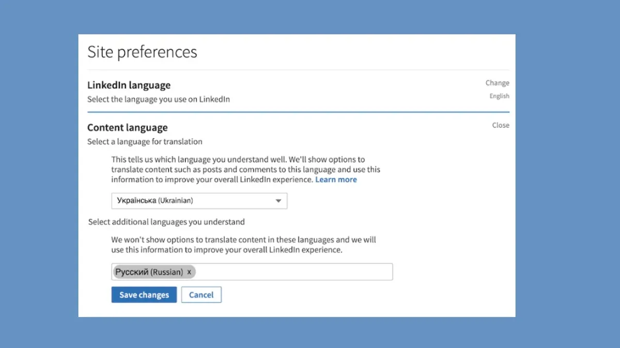Click Save changes button
Screen dimensions: 620x348
(144, 295)
